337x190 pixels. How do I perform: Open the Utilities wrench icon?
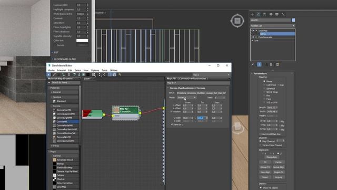click(283, 14)
